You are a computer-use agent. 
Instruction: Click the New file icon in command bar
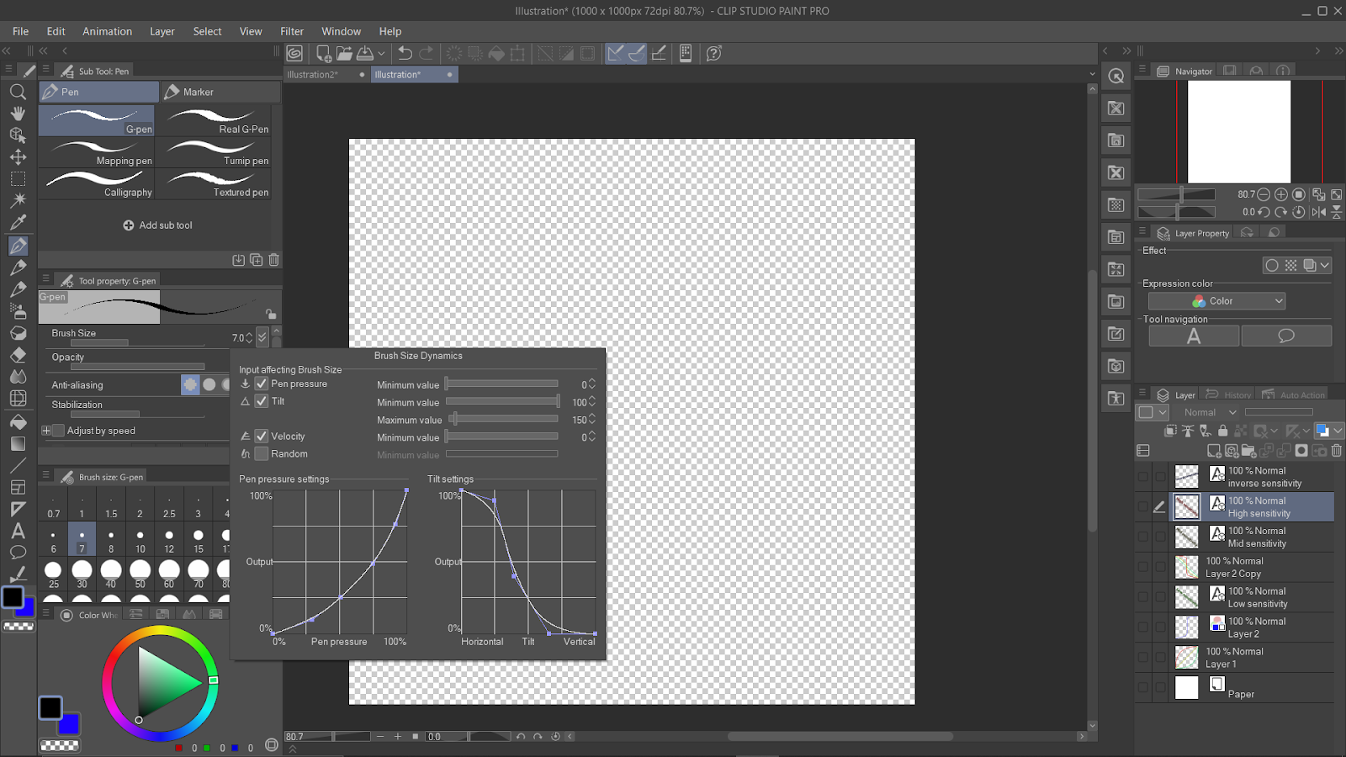323,53
